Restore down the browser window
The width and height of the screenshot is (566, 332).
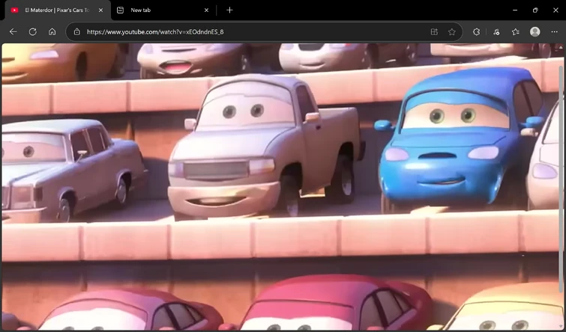click(535, 10)
